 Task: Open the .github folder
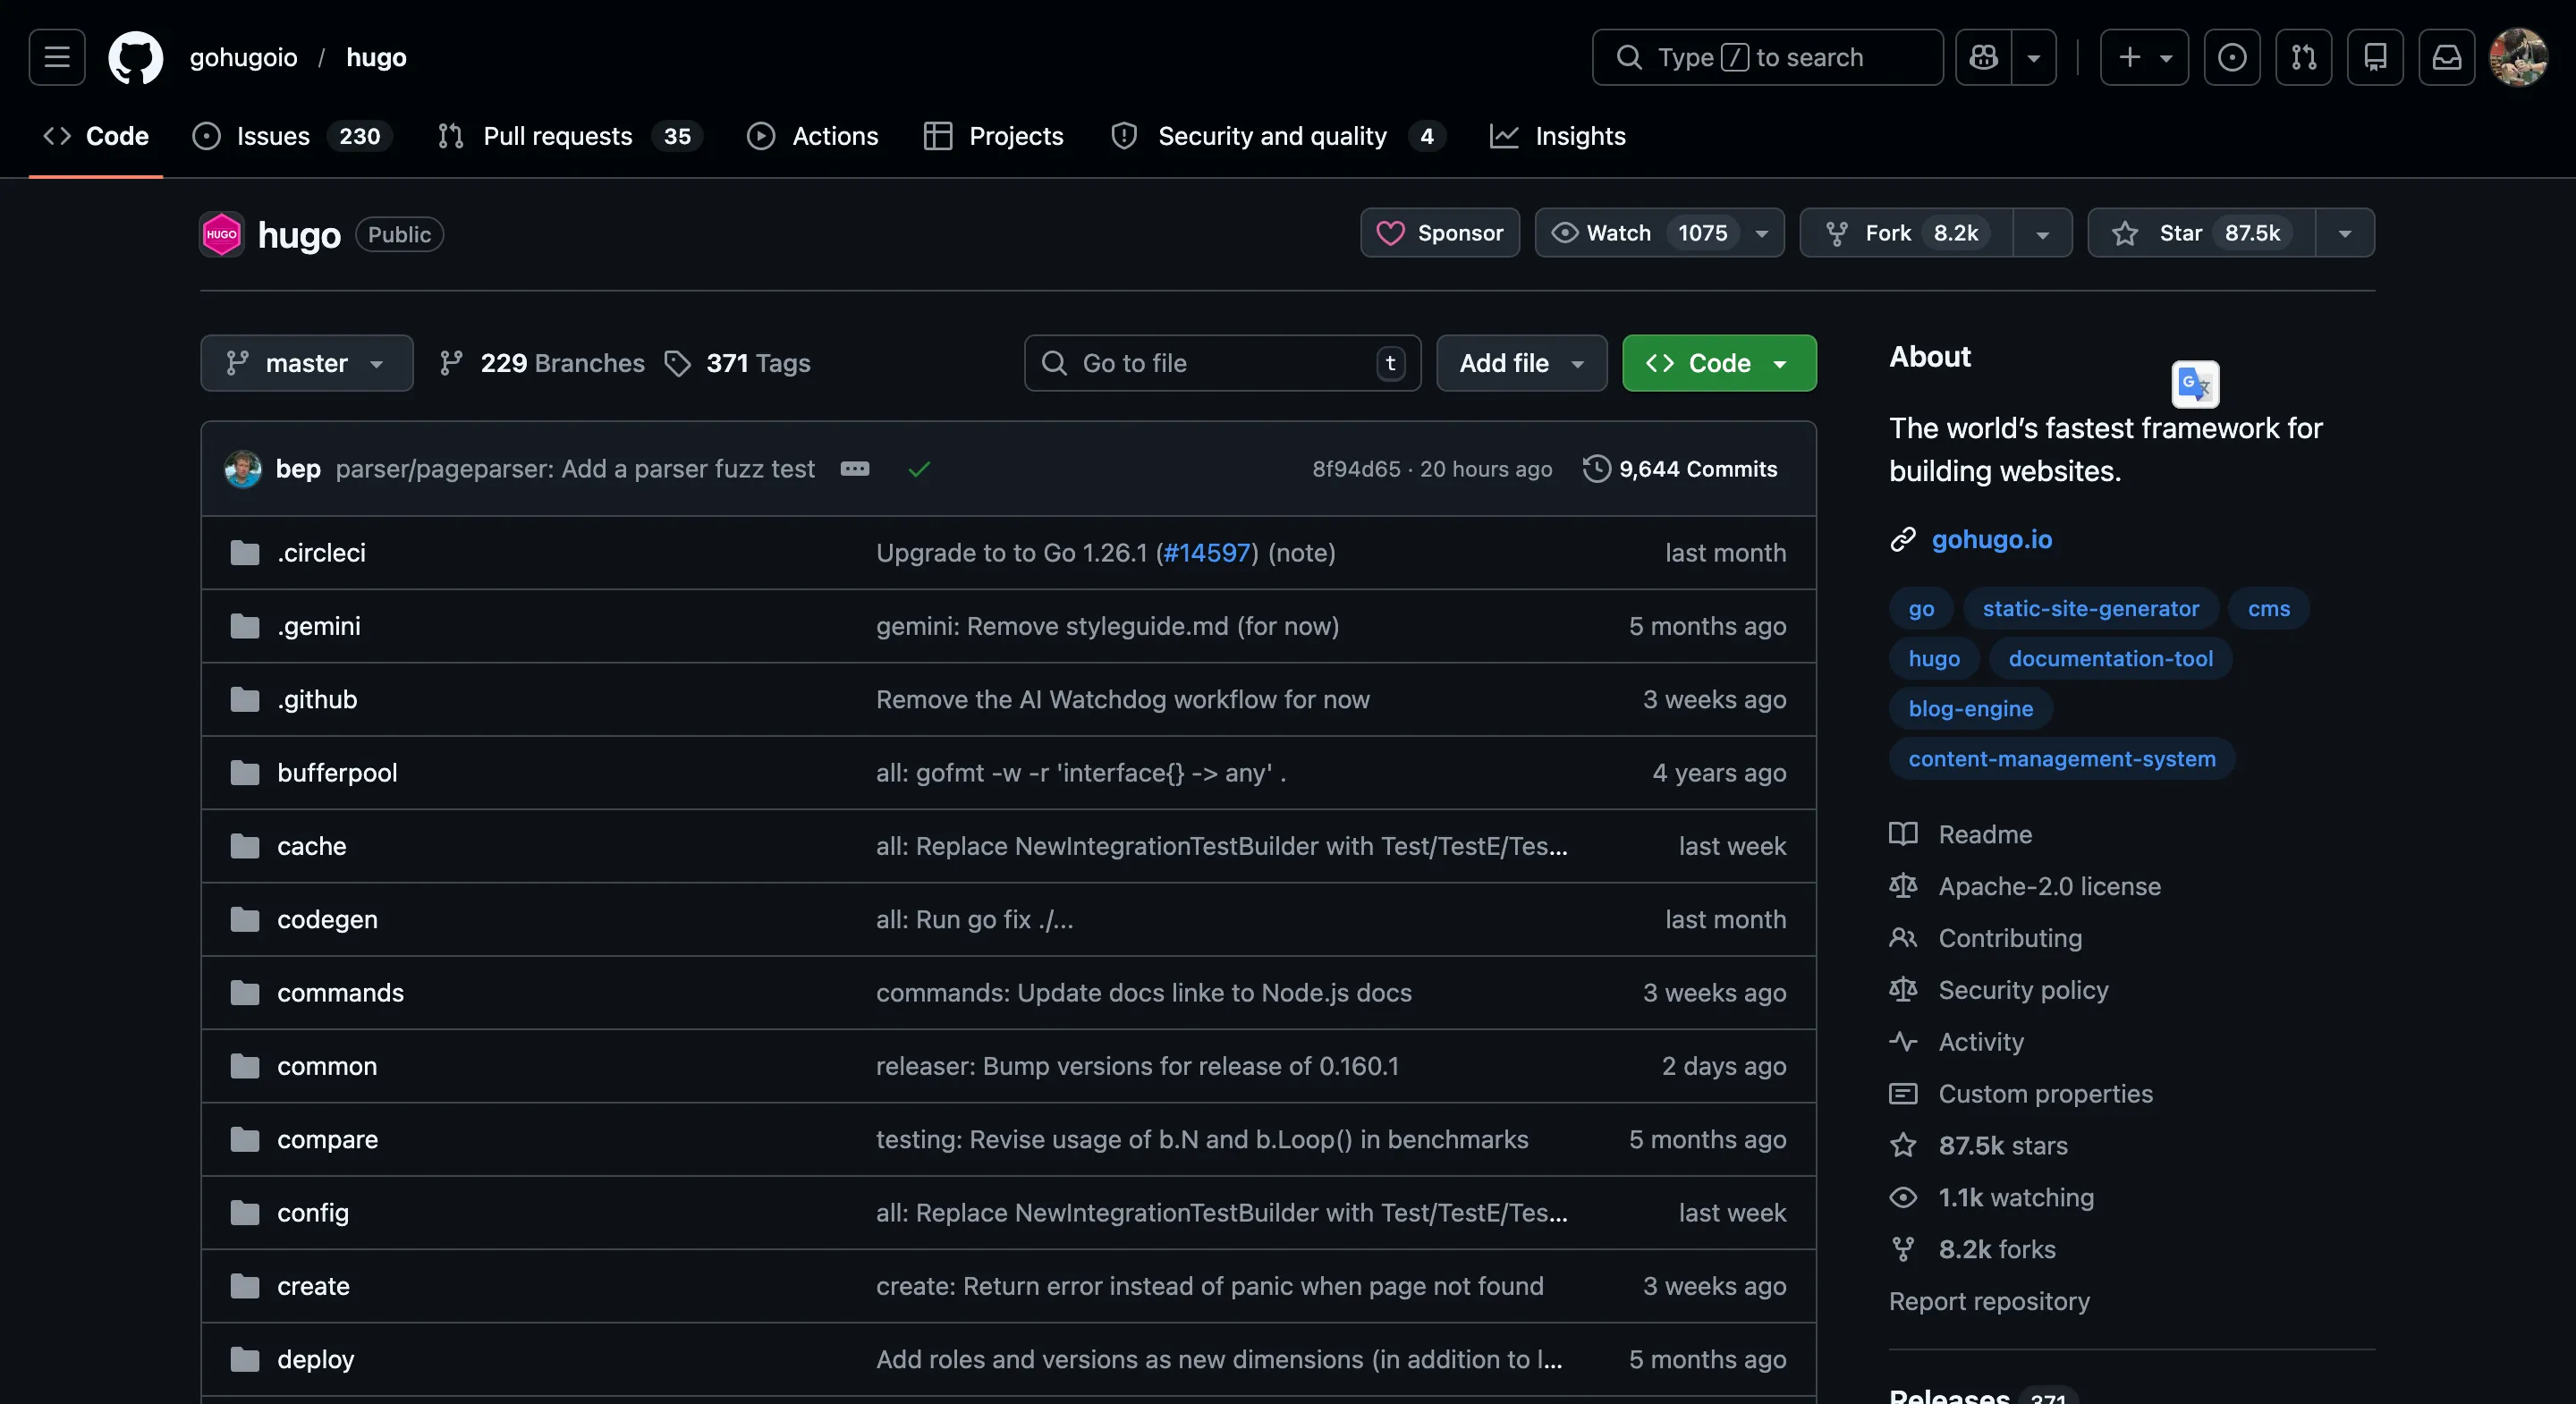(x=317, y=699)
